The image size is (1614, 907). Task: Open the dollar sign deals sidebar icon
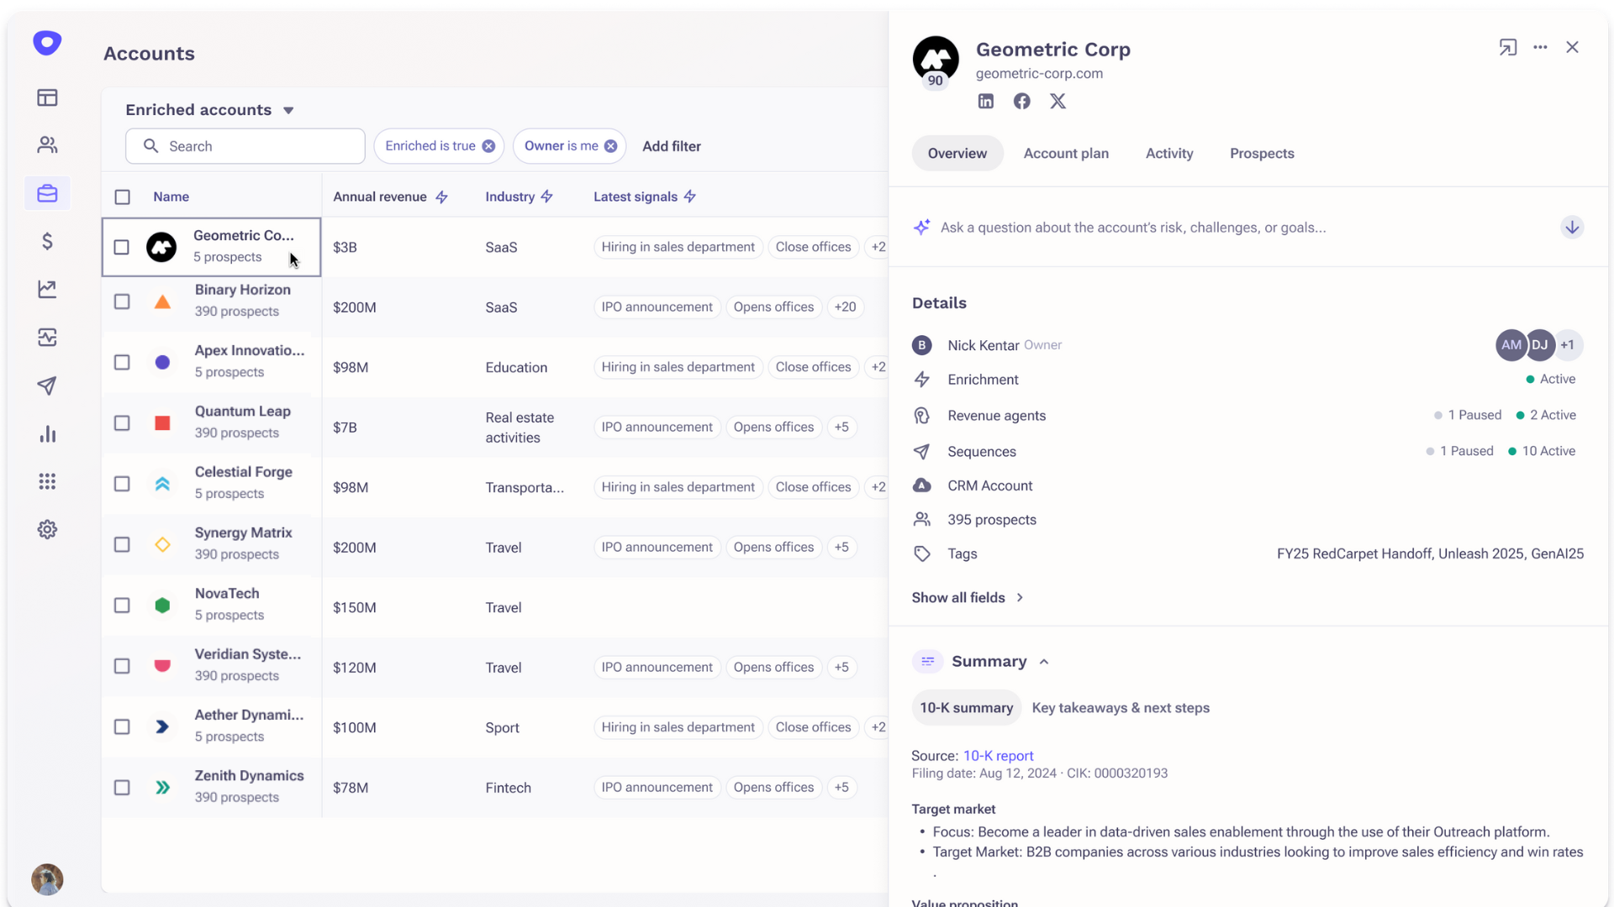click(x=47, y=242)
